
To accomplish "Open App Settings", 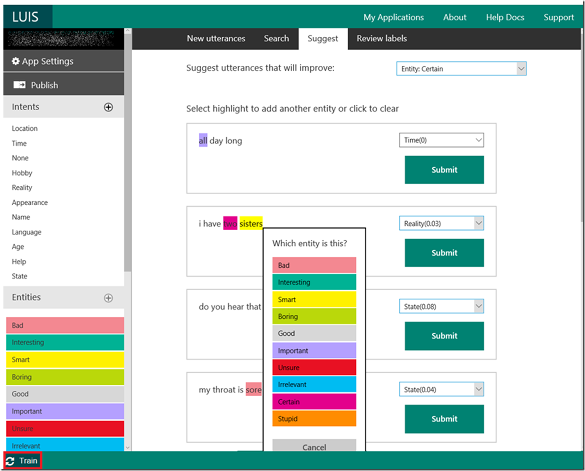I will click(x=64, y=61).
